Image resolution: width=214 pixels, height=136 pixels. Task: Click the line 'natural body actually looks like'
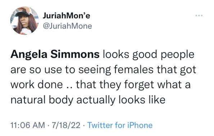88,100
